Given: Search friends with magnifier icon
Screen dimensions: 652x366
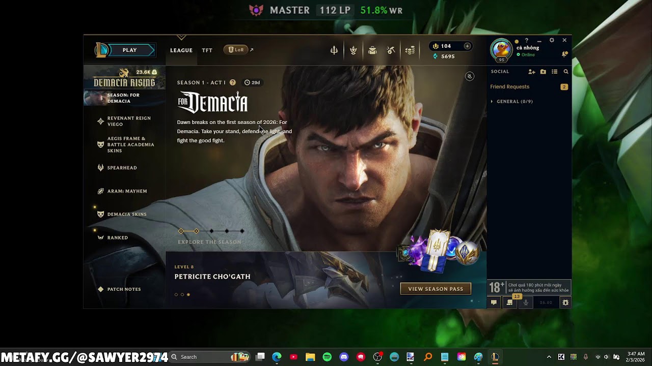Looking at the screenshot, I should tap(565, 72).
